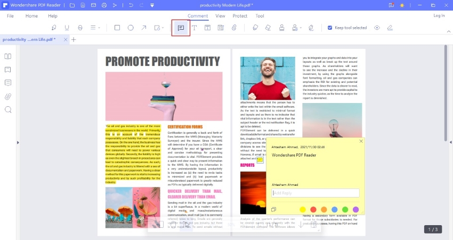This screenshot has width=453, height=240.
Task: Select the Underline tool
Action: coord(67,28)
